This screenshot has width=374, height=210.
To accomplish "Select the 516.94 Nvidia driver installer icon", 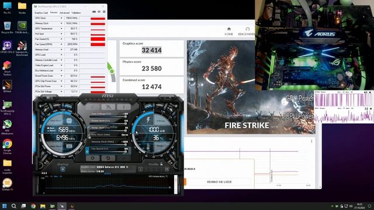I will click(22, 27).
